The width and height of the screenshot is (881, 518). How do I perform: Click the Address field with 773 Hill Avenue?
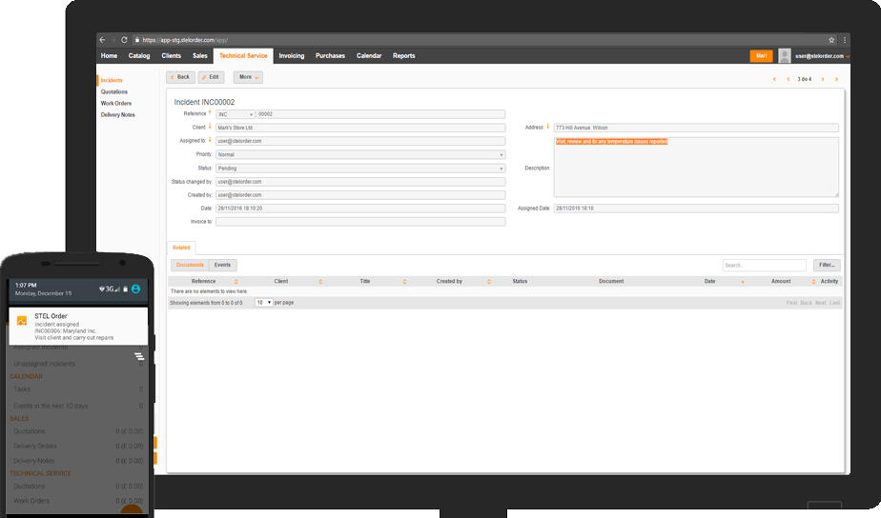click(x=696, y=128)
